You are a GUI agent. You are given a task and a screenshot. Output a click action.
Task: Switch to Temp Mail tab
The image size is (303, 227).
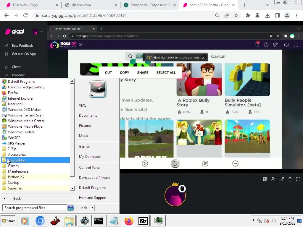[x=150, y=5]
